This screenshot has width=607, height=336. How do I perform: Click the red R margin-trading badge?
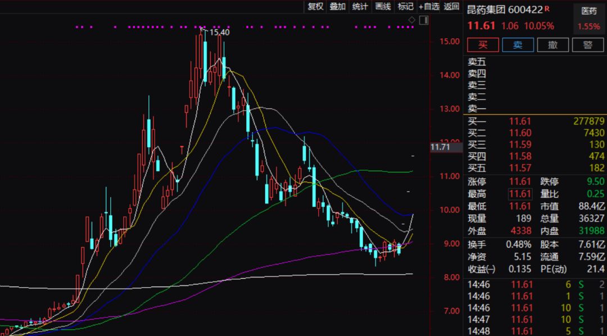point(547,8)
